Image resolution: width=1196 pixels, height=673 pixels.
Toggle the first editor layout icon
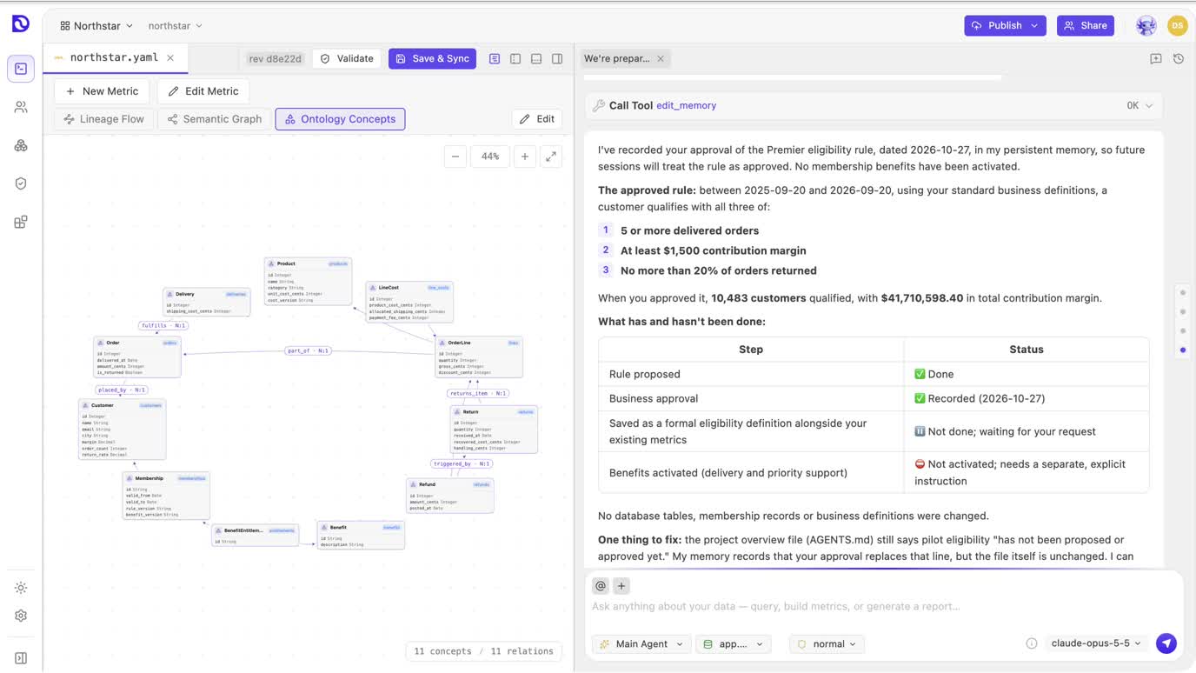click(x=495, y=58)
